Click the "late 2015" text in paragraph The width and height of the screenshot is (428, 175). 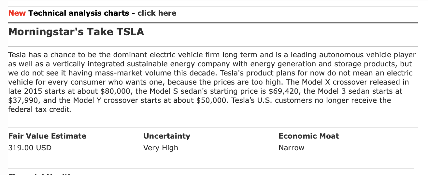23,91
